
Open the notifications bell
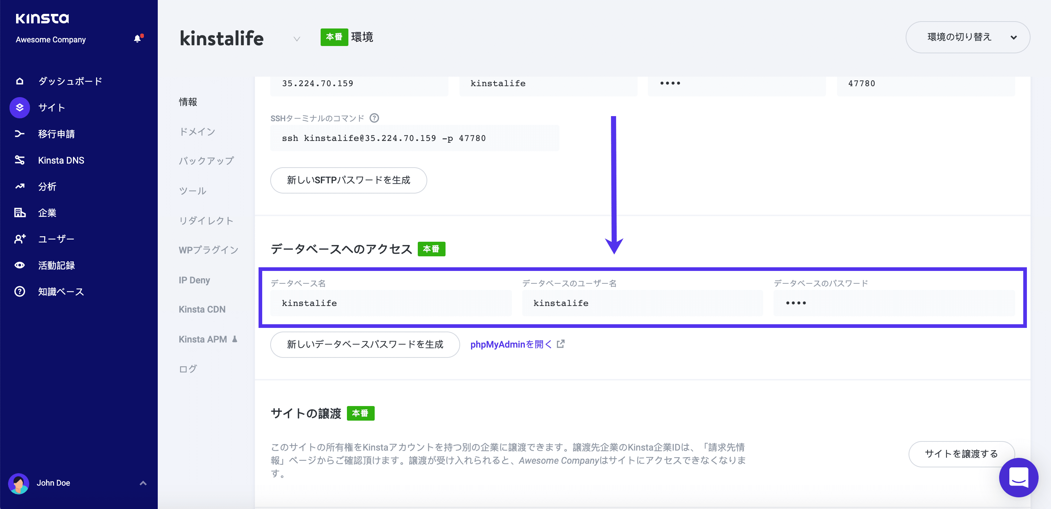click(138, 39)
